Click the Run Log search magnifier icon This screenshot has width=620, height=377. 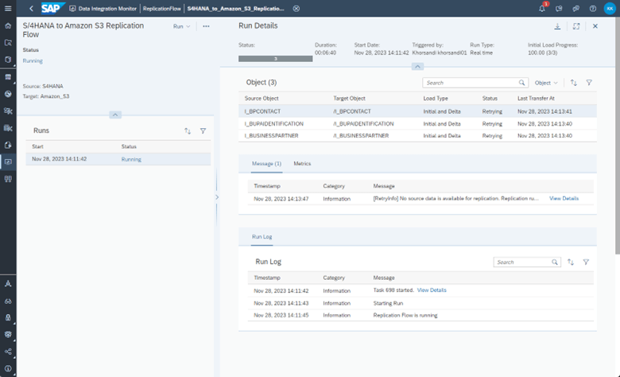(555, 262)
